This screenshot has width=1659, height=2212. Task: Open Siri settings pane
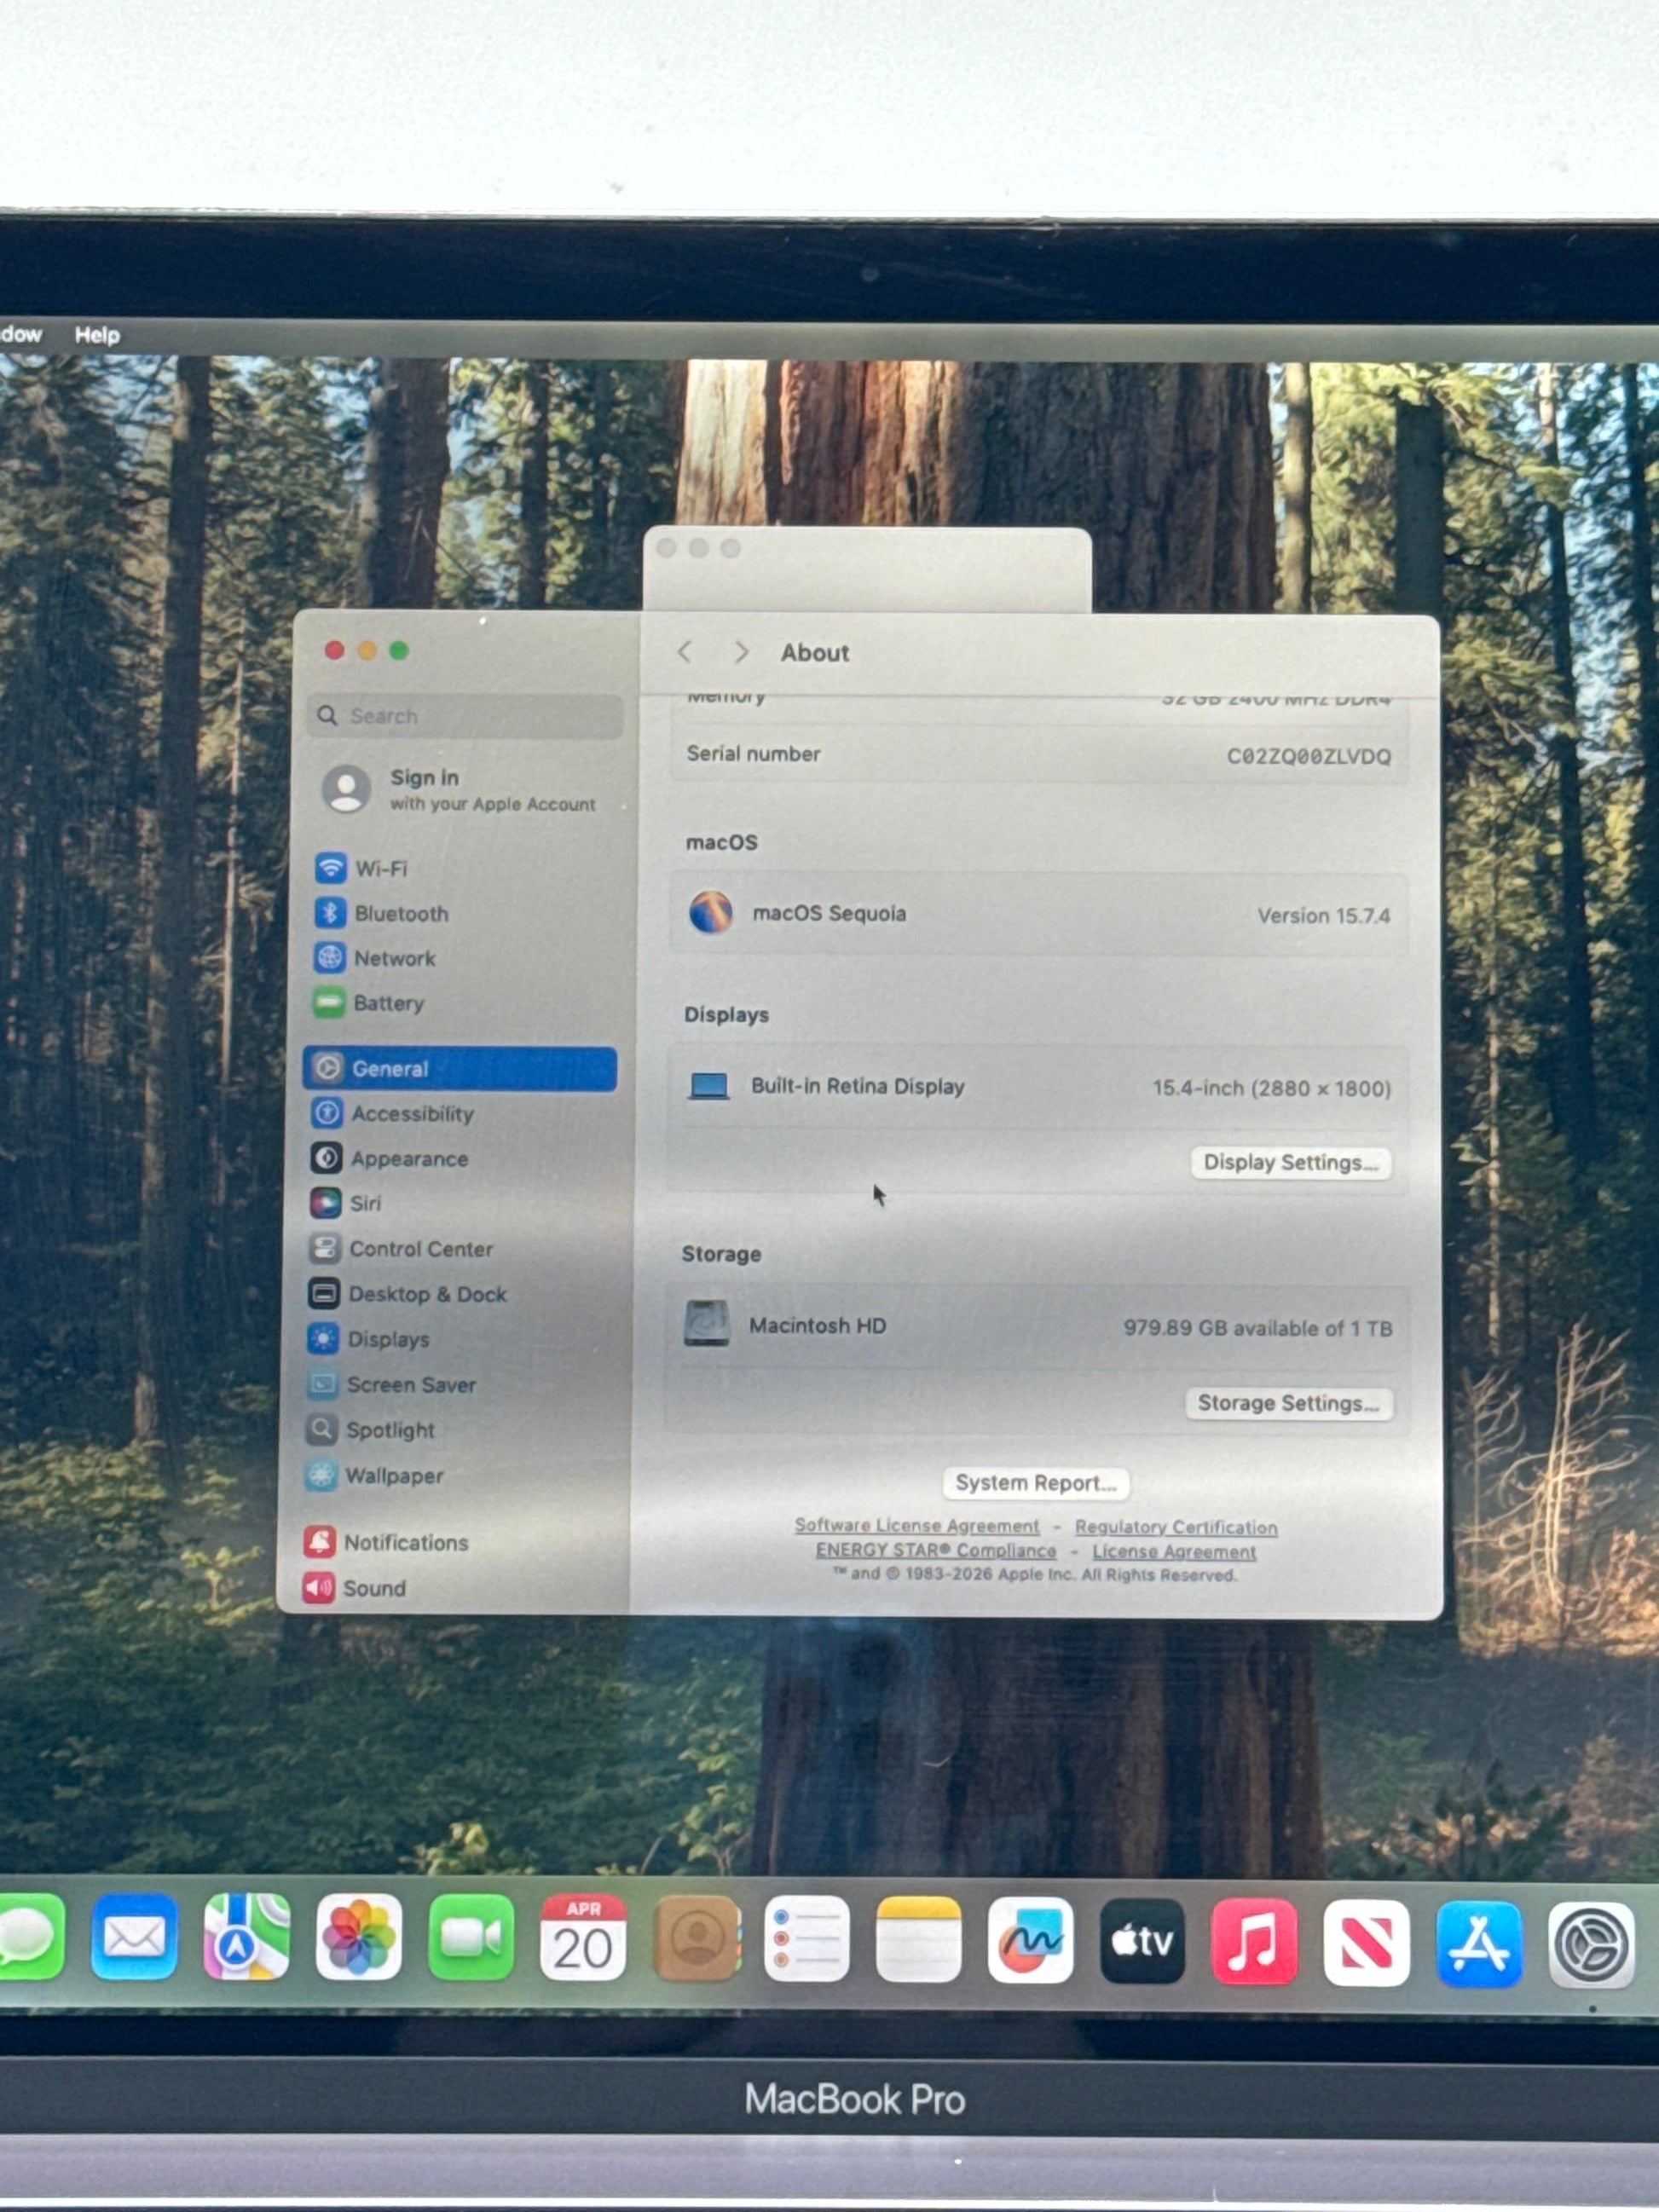[365, 1203]
